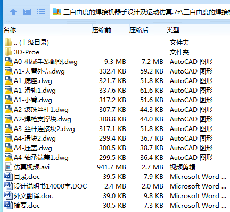Click the 2.4 MB original size value
230x212 pixels.
tap(115, 186)
